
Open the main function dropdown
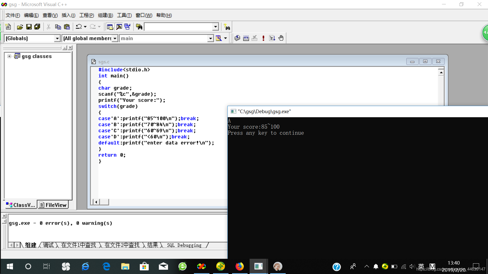click(x=210, y=38)
